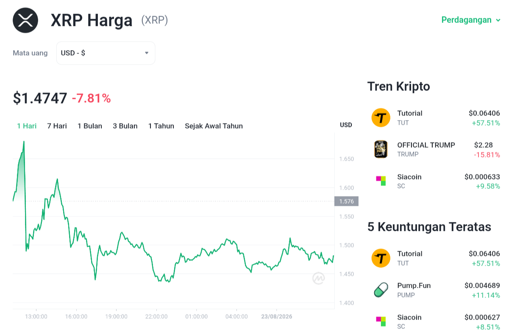Select the 1 Hari time range tab
This screenshot has width=517, height=331.
(27, 126)
